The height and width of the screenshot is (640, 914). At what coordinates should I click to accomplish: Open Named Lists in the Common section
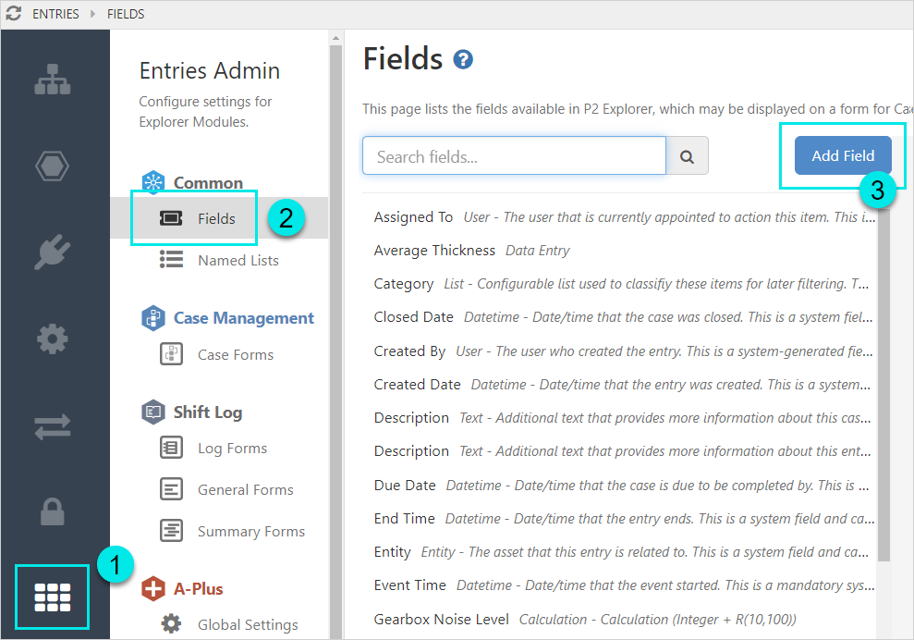click(238, 261)
